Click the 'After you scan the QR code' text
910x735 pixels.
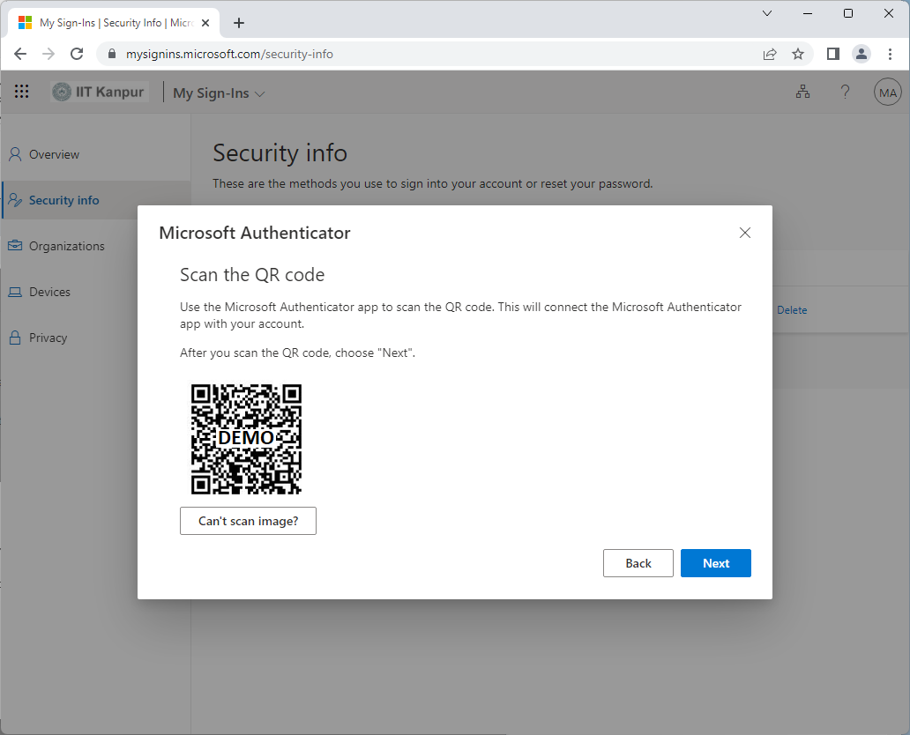pyautogui.click(x=298, y=353)
